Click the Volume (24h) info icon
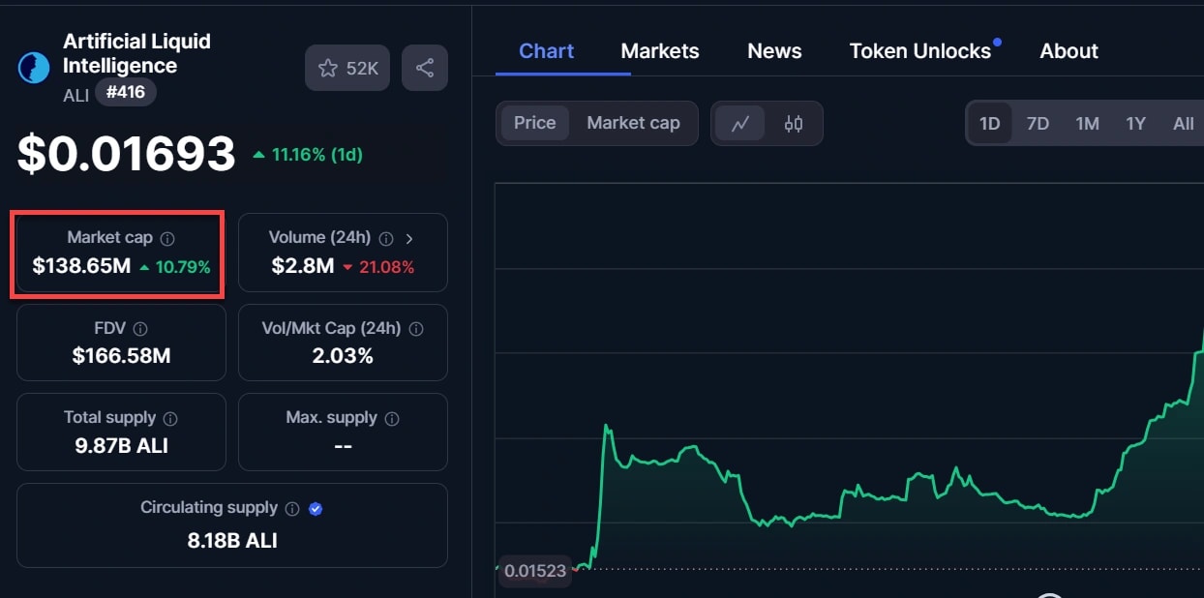 (x=386, y=238)
